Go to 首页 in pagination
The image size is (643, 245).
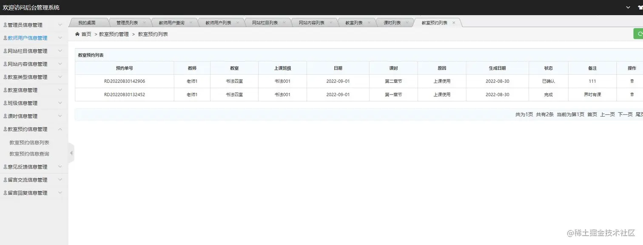click(592, 114)
